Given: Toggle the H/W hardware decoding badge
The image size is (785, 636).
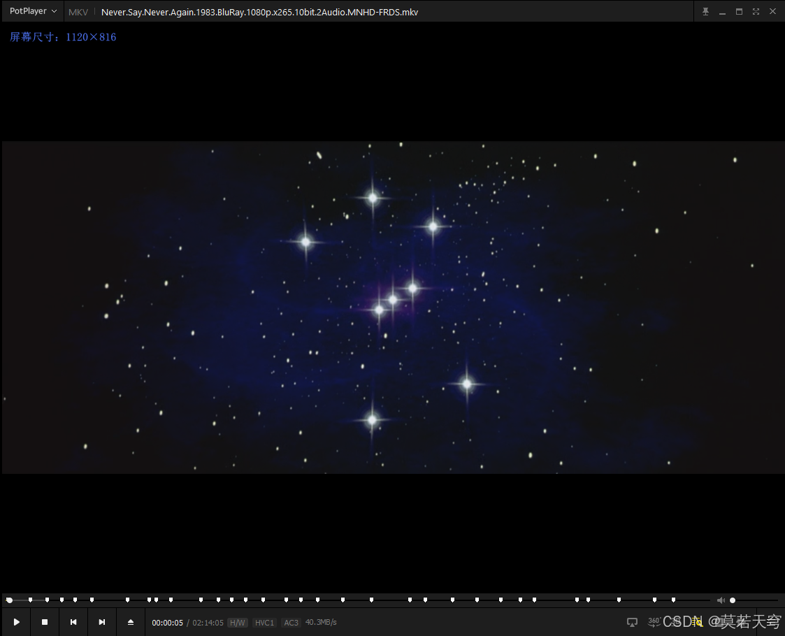Looking at the screenshot, I should click(x=237, y=623).
